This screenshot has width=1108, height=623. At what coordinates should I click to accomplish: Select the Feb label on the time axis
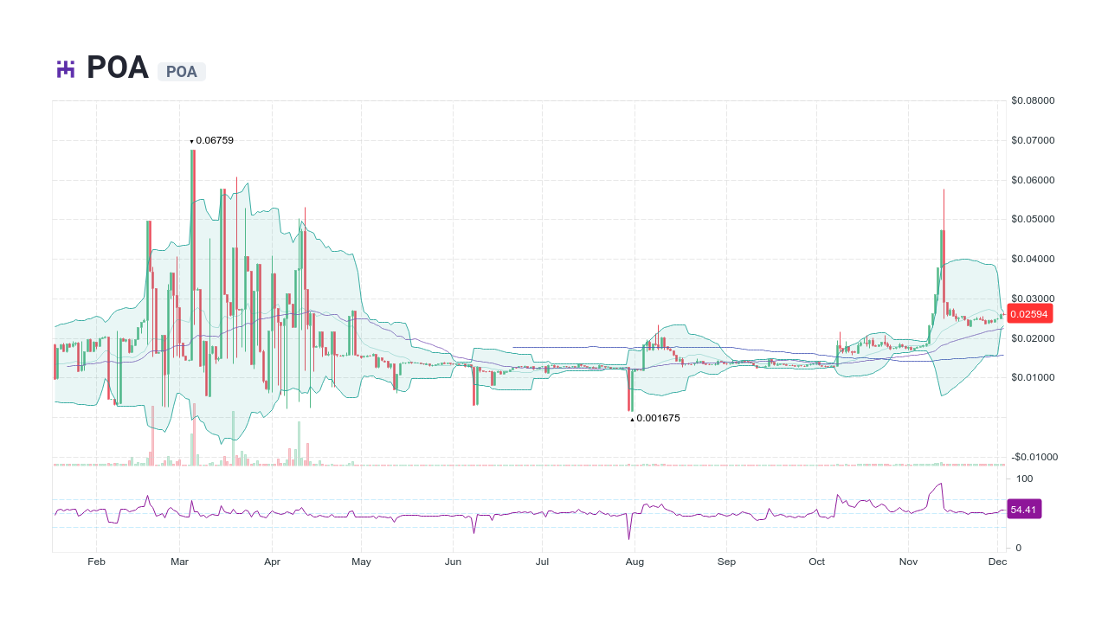(96, 562)
